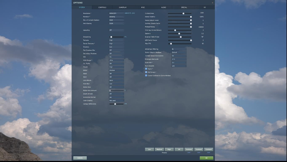287x162 pixels.
Task: Load the Custom2 preset
Action: click(199, 150)
